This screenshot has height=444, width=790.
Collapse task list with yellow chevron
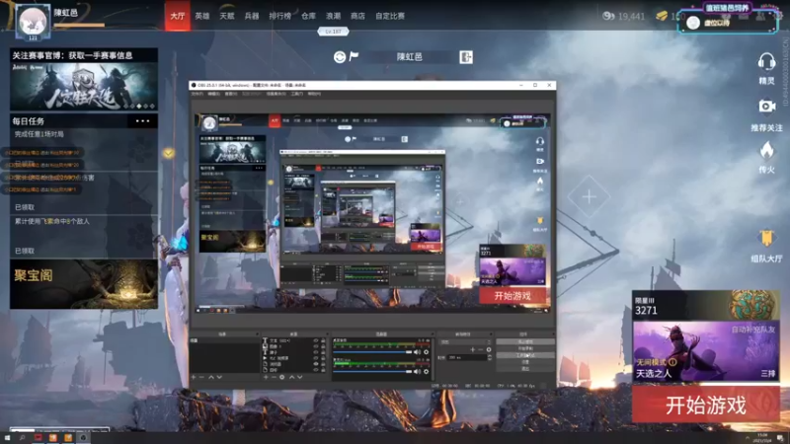[x=169, y=153]
